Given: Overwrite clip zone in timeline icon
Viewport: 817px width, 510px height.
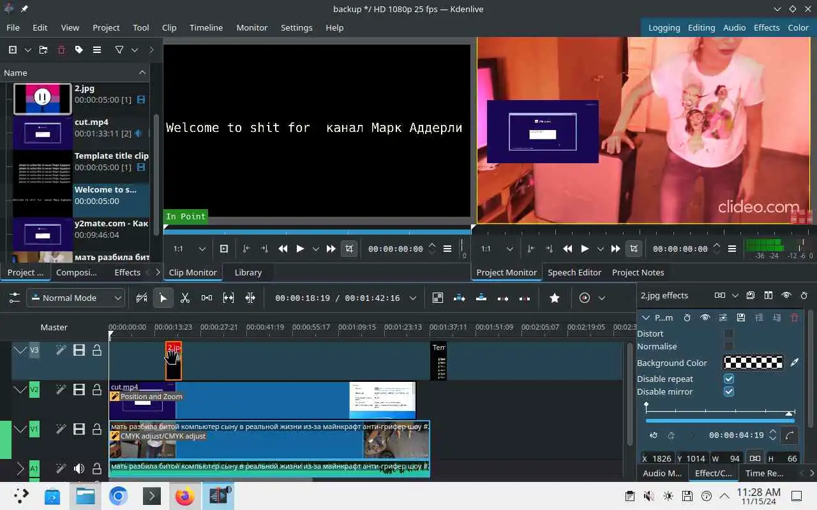Looking at the screenshot, I should pyautogui.click(x=481, y=298).
